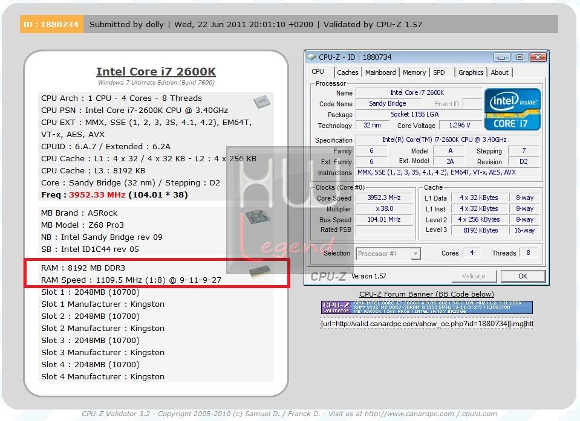Click the Technology value 32 nm
Image resolution: width=580 pixels, height=421 pixels.
pos(372,125)
